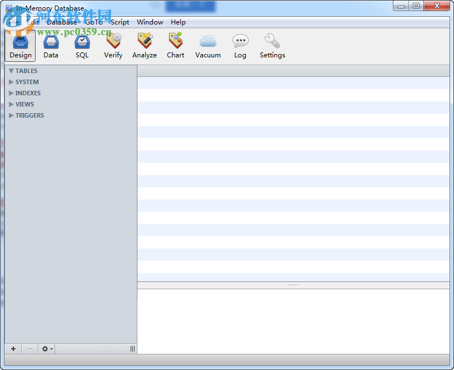454x370 pixels.
Task: Click the SQL editor icon
Action: 82,45
